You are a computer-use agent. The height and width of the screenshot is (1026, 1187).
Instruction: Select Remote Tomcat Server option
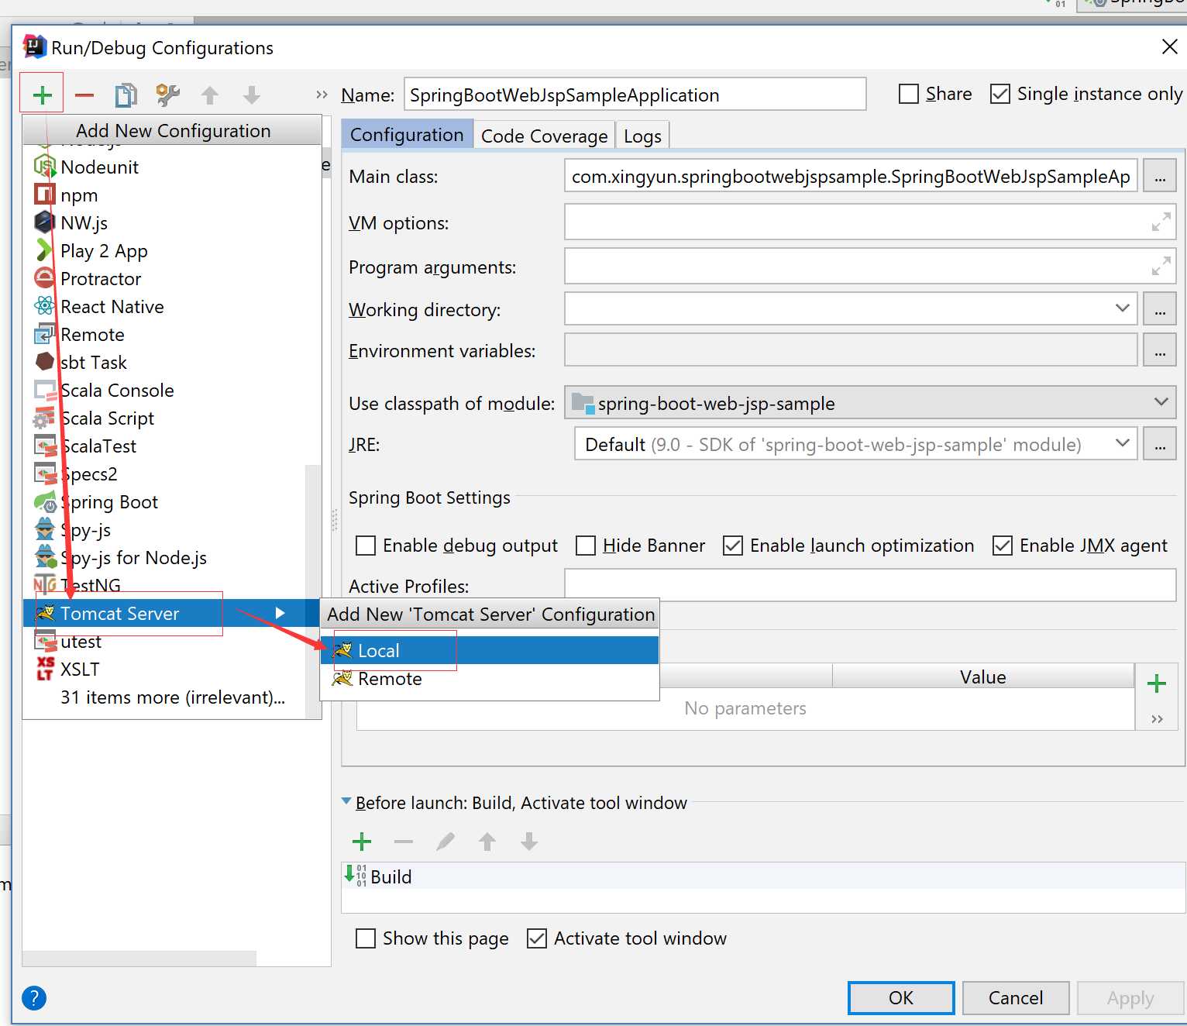point(490,679)
